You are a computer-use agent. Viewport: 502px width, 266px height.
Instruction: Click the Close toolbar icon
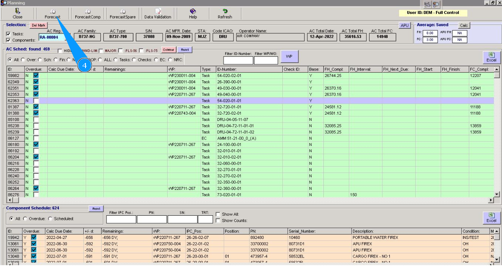click(x=17, y=14)
